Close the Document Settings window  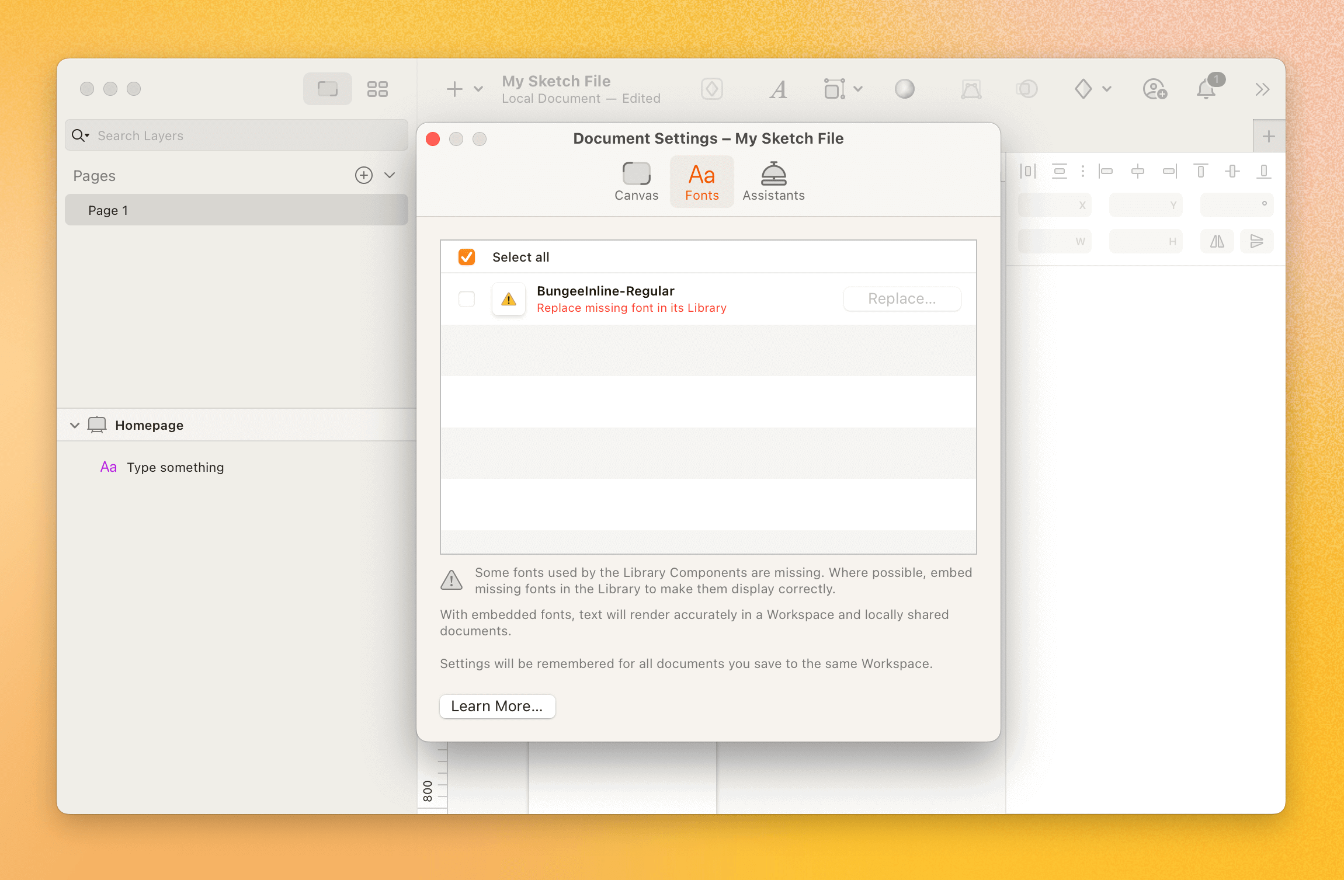(x=433, y=139)
